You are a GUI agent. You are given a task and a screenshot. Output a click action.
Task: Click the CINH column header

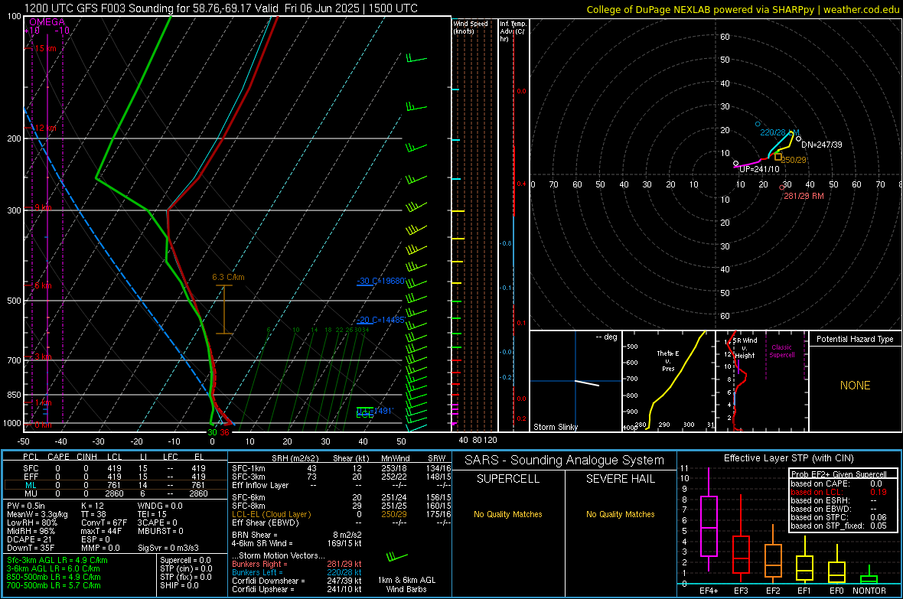87,457
